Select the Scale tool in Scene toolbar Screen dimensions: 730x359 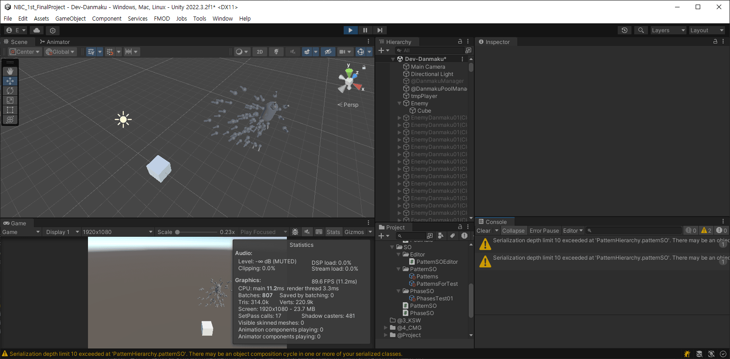[x=10, y=100]
